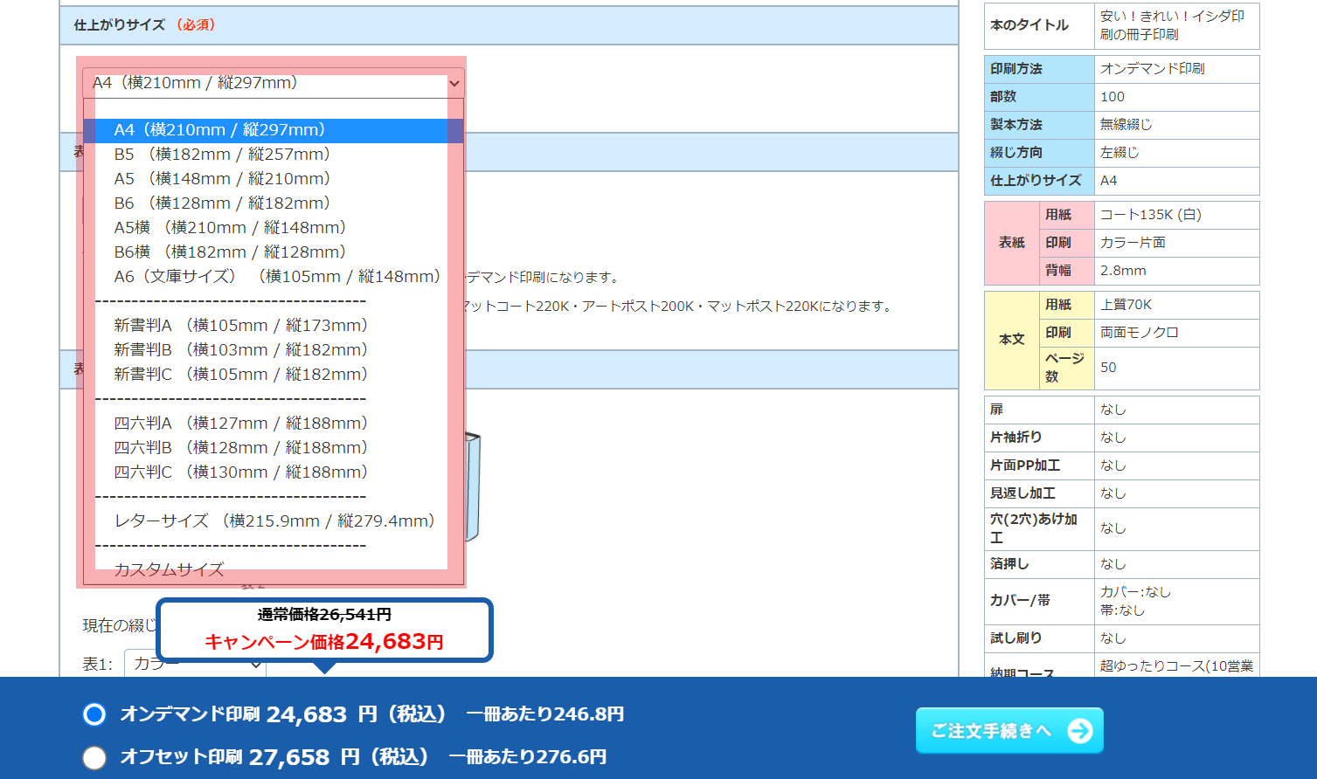Click 無線綴じ value in 製本方法 row
Screen dimensions: 1317x779
click(x=1126, y=125)
